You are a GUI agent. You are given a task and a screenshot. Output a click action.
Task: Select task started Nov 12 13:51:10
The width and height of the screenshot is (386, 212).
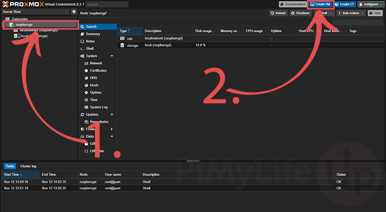(x=193, y=188)
